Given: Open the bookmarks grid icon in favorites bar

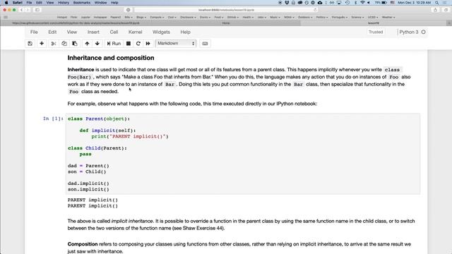Looking at the screenshot, I should (6, 17).
